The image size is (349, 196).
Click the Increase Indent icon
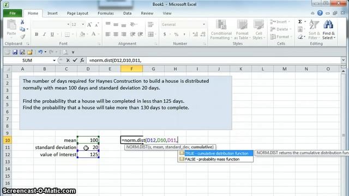pyautogui.click(x=141, y=34)
